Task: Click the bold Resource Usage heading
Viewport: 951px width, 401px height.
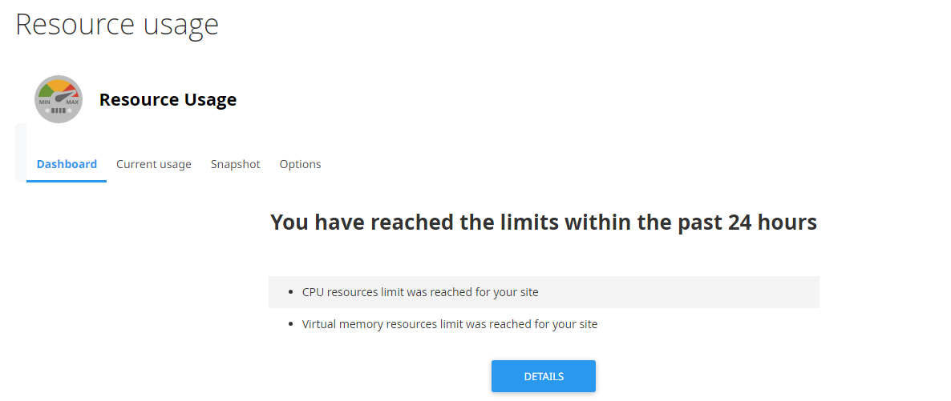Action: (x=168, y=99)
